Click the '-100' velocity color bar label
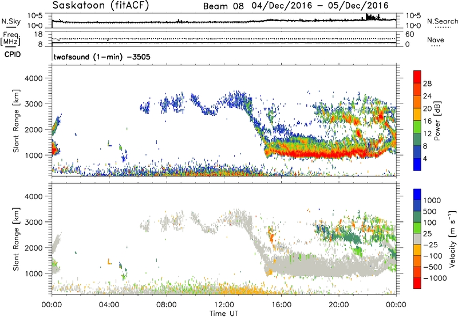This screenshot has width=458, height=317. tap(432, 256)
